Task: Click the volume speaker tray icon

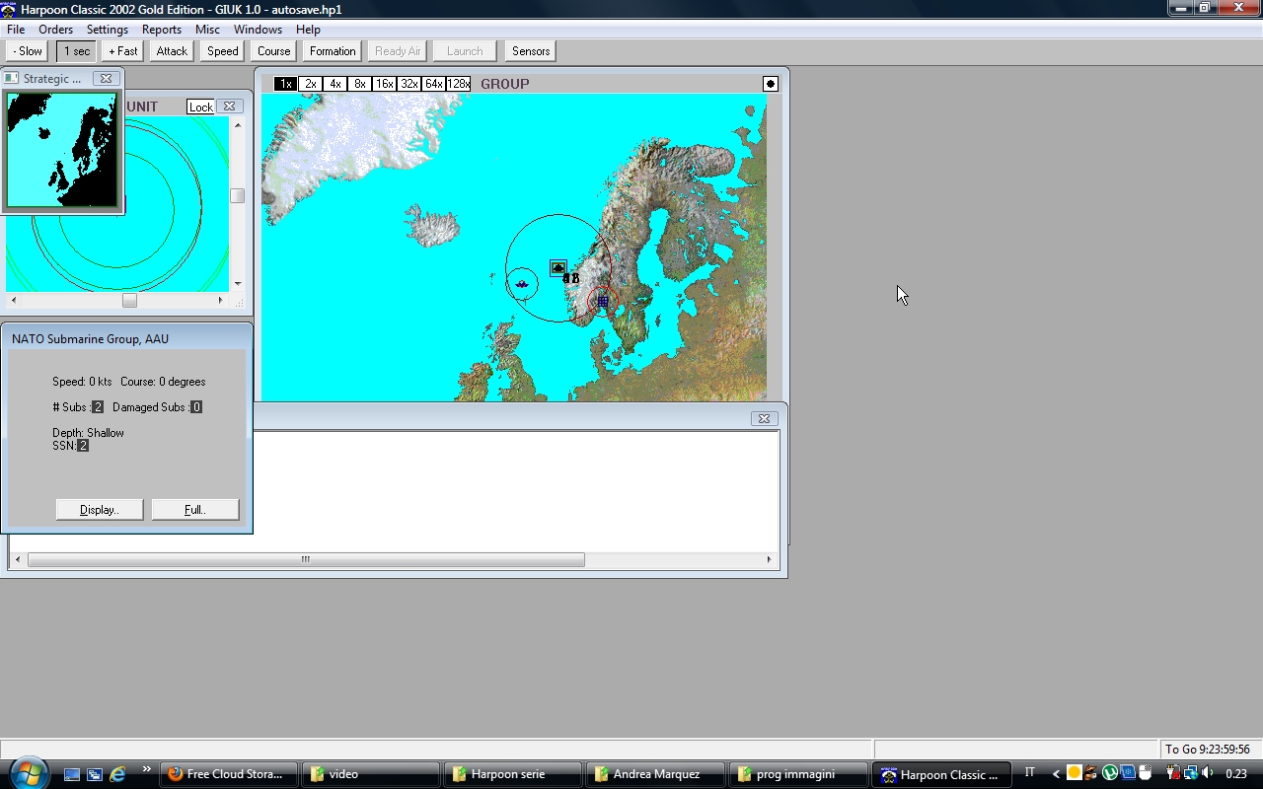Action: (x=1208, y=773)
